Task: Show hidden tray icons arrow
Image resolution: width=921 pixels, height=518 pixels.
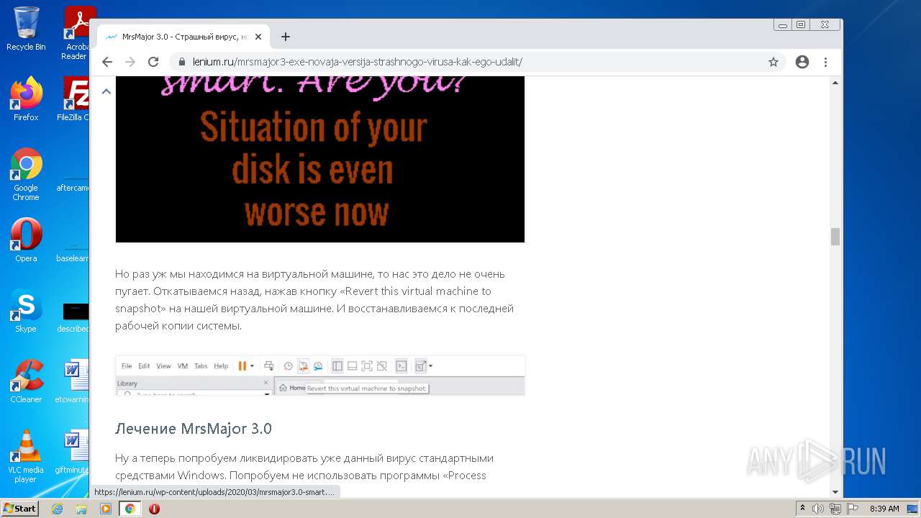Action: [802, 509]
